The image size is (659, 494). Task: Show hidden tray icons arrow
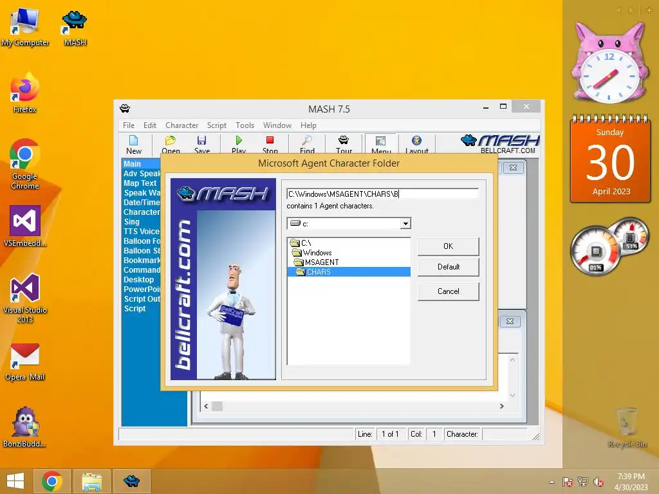tap(552, 482)
